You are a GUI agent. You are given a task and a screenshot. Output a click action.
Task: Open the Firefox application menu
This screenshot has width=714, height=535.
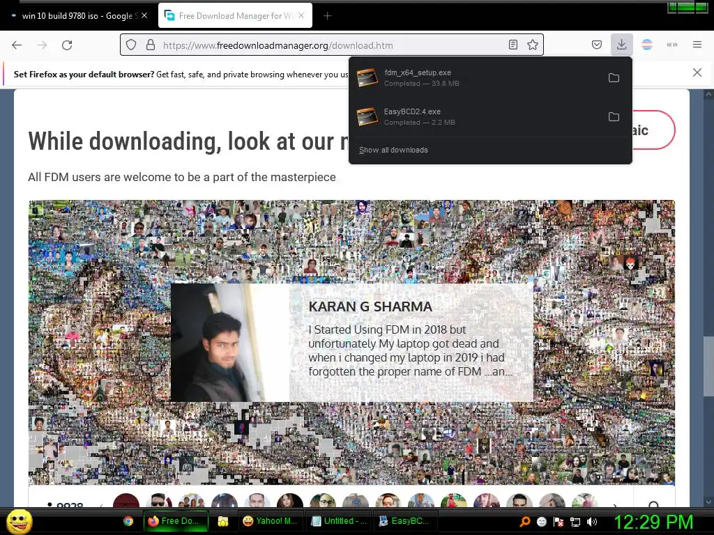tap(697, 45)
